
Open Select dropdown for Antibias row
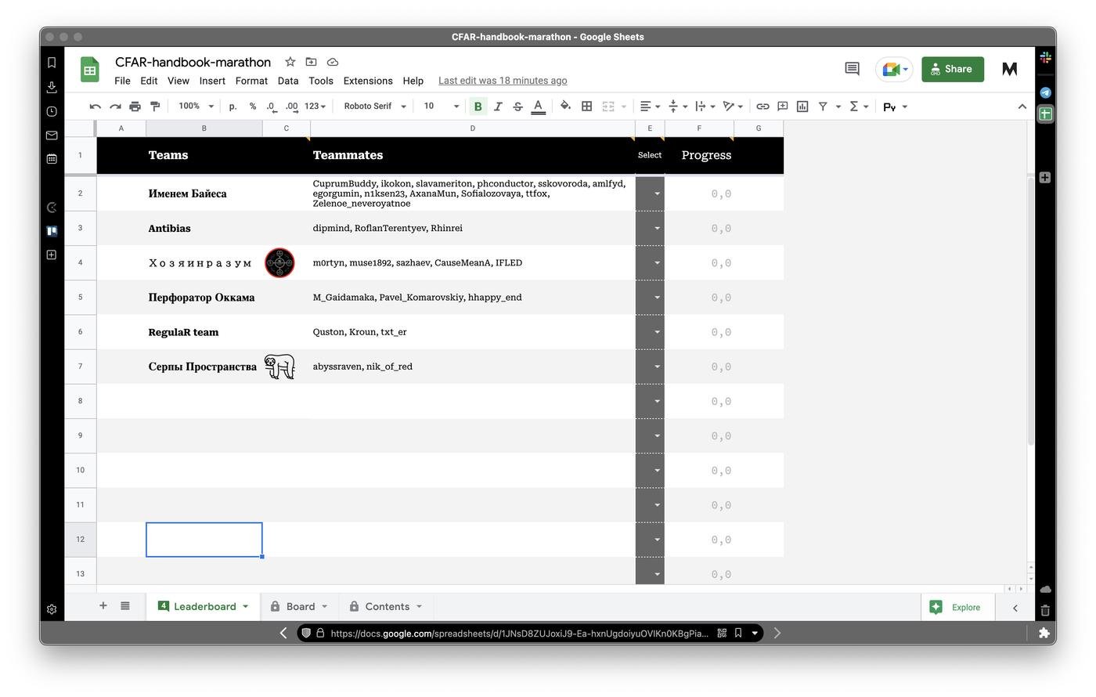coord(656,229)
